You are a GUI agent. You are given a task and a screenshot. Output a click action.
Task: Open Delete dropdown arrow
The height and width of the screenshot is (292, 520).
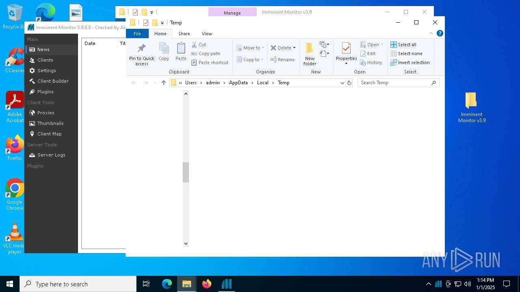(294, 48)
